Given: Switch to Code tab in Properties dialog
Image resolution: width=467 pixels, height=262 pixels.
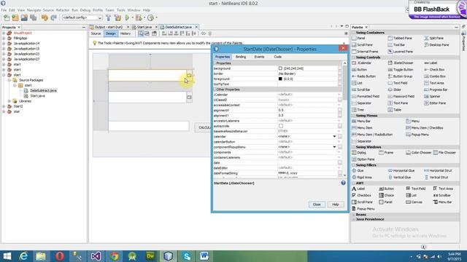Looking at the screenshot, I should [x=277, y=57].
